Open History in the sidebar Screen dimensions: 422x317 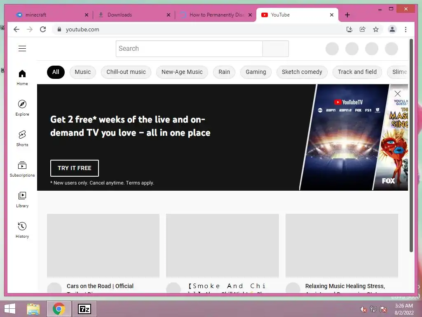(x=22, y=230)
